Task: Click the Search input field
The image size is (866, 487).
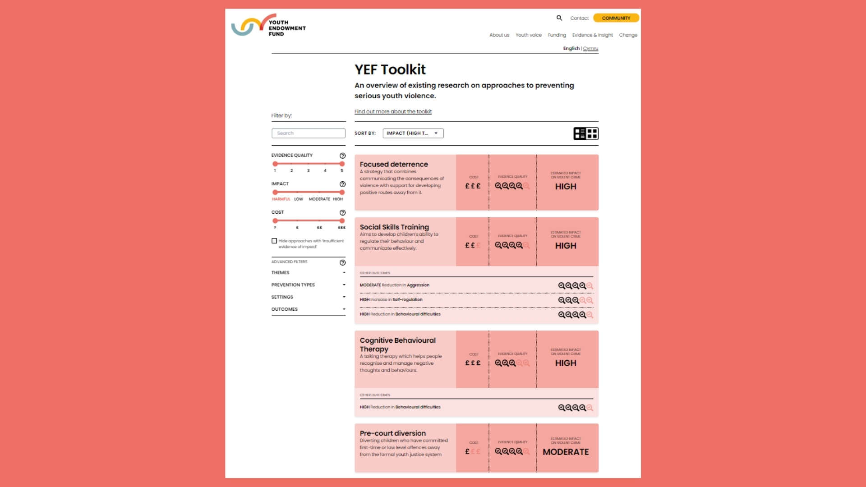Action: coord(308,133)
